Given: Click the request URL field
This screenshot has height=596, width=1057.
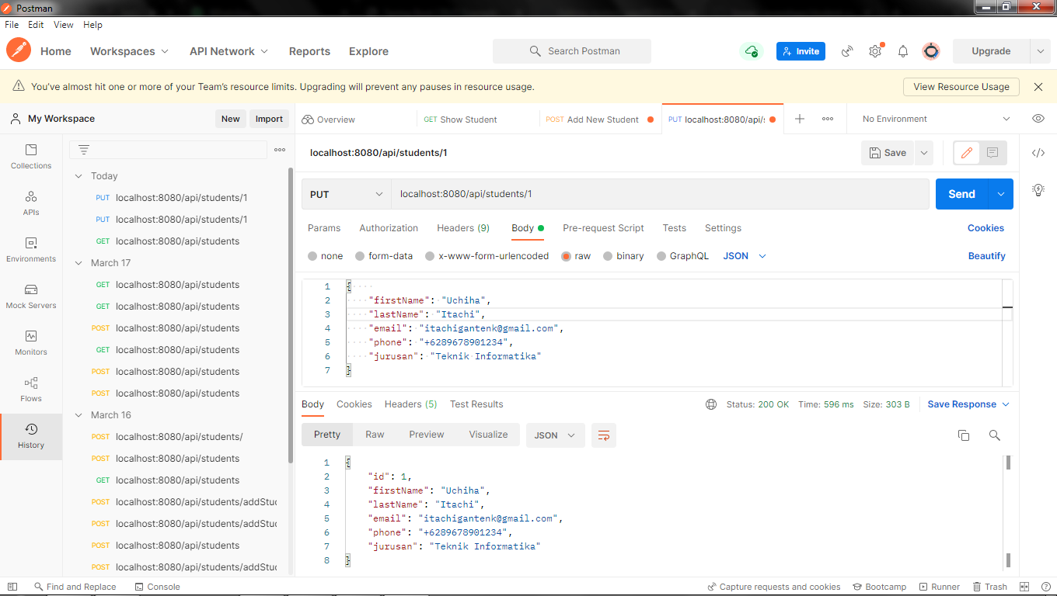Looking at the screenshot, I should click(x=660, y=194).
